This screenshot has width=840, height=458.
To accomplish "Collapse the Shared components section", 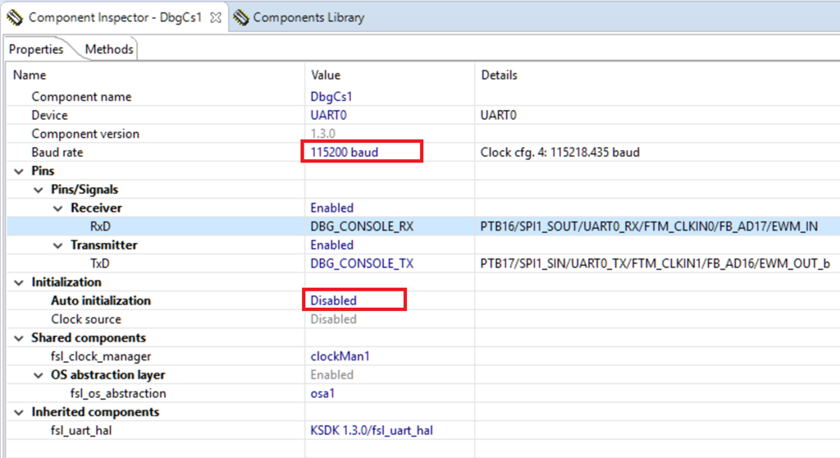I will point(19,338).
